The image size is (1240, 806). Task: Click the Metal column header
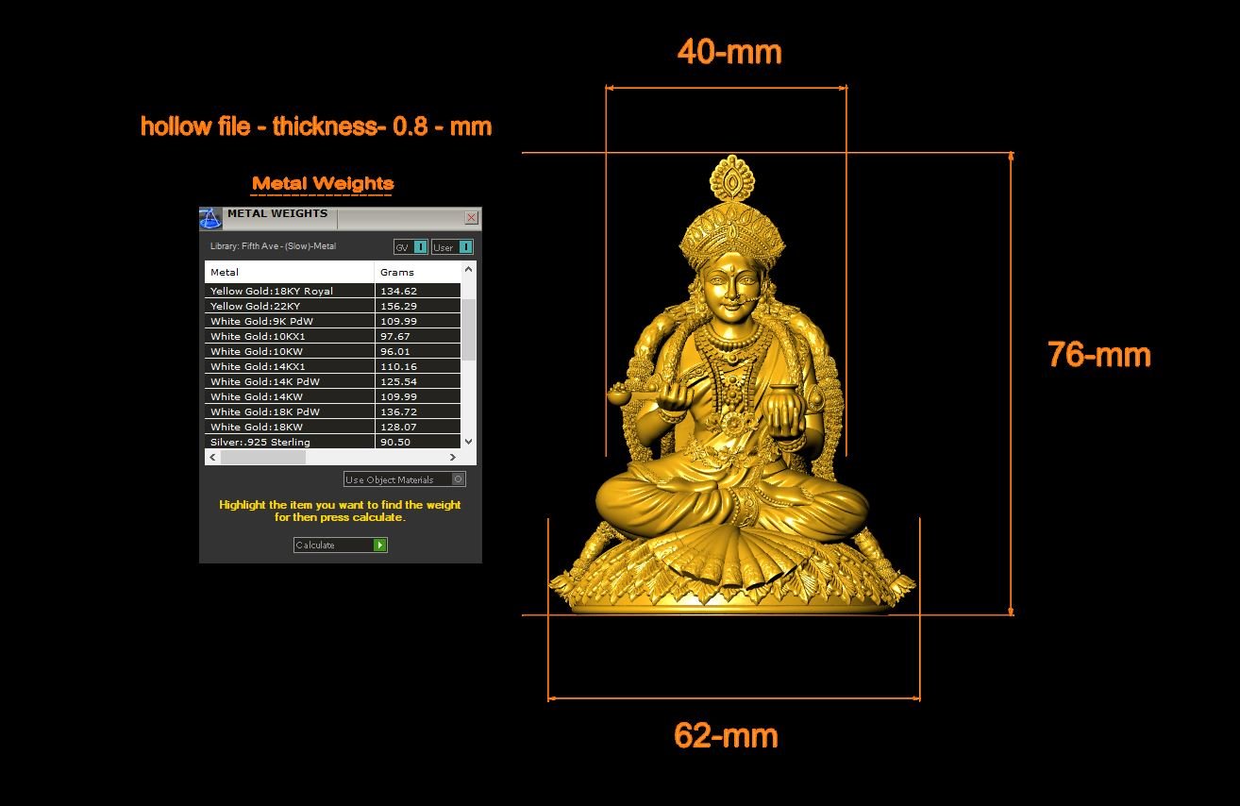tap(289, 272)
